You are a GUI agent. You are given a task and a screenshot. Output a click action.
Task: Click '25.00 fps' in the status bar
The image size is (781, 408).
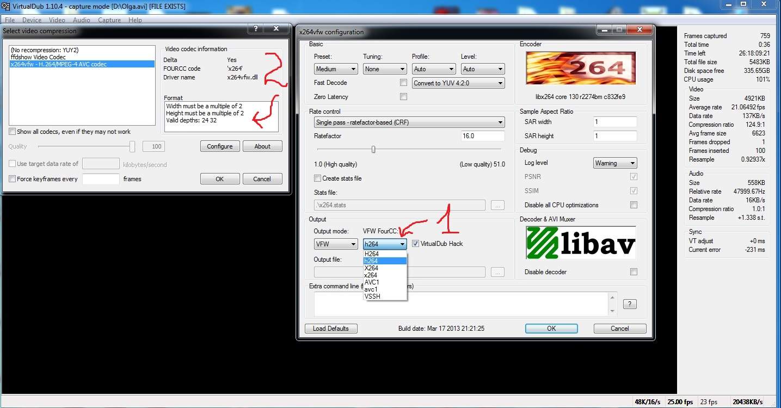tap(681, 402)
